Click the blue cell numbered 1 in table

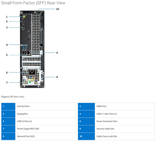pos(8,106)
